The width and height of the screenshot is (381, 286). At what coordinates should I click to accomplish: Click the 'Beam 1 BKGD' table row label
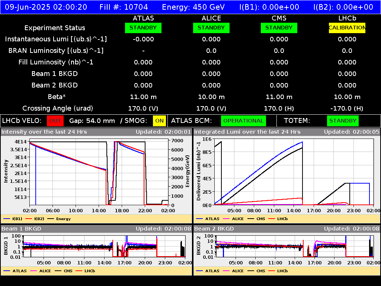pos(55,74)
